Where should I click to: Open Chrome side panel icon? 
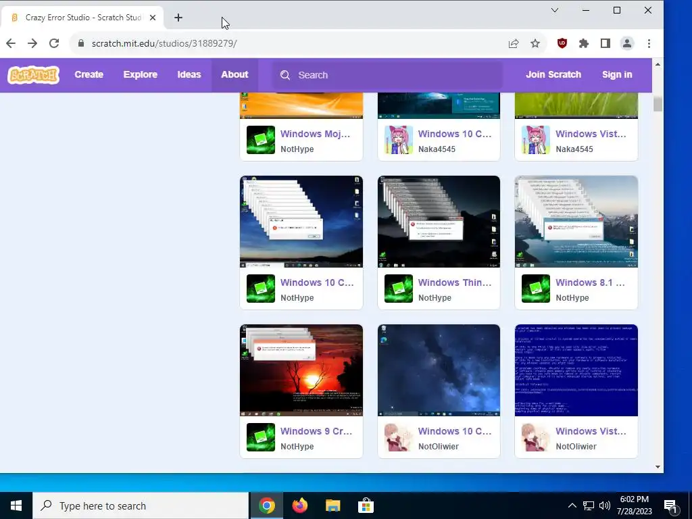click(x=605, y=43)
